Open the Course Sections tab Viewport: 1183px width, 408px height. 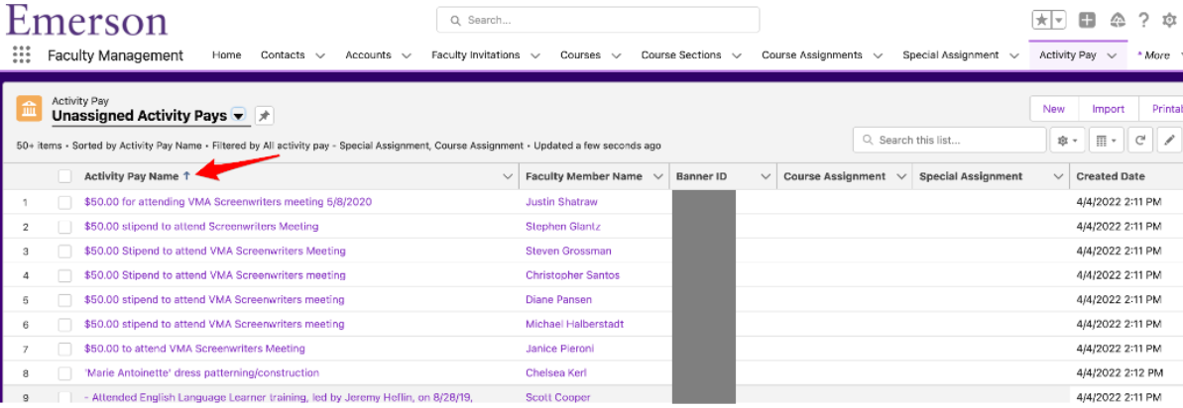[x=681, y=54]
